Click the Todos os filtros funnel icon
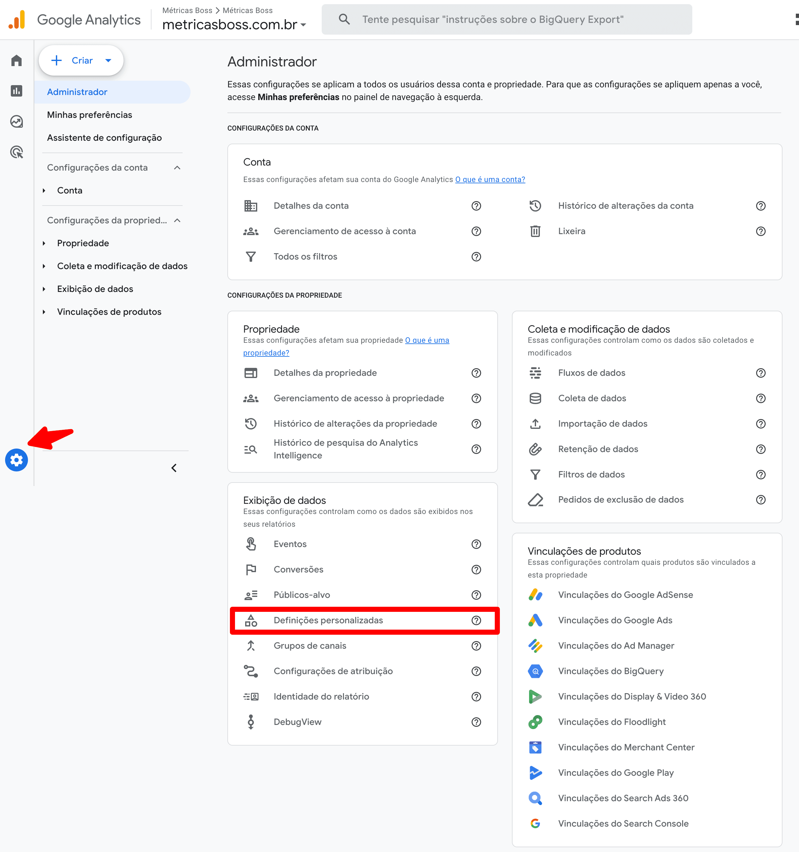 pos(251,256)
